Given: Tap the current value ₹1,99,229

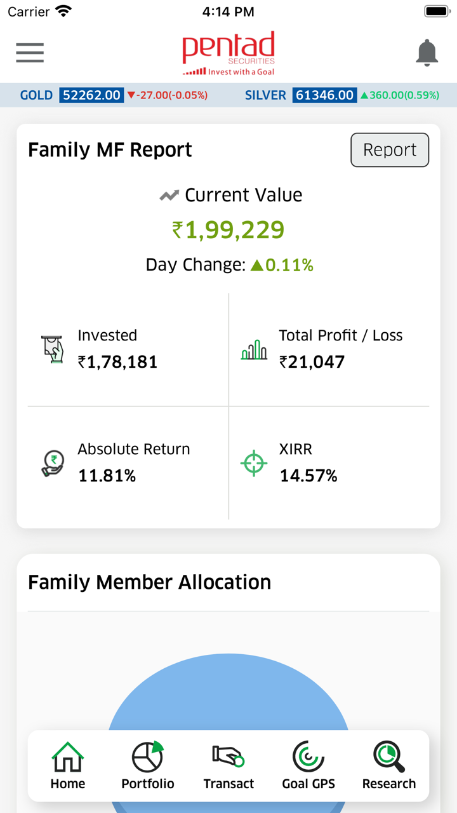Looking at the screenshot, I should [x=228, y=230].
